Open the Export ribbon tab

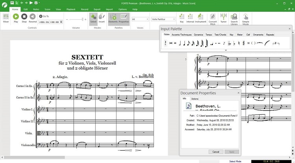coord(97,9)
